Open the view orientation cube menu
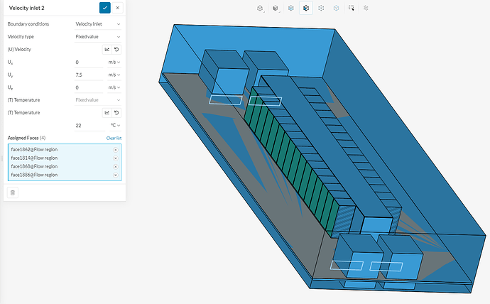 [x=260, y=9]
